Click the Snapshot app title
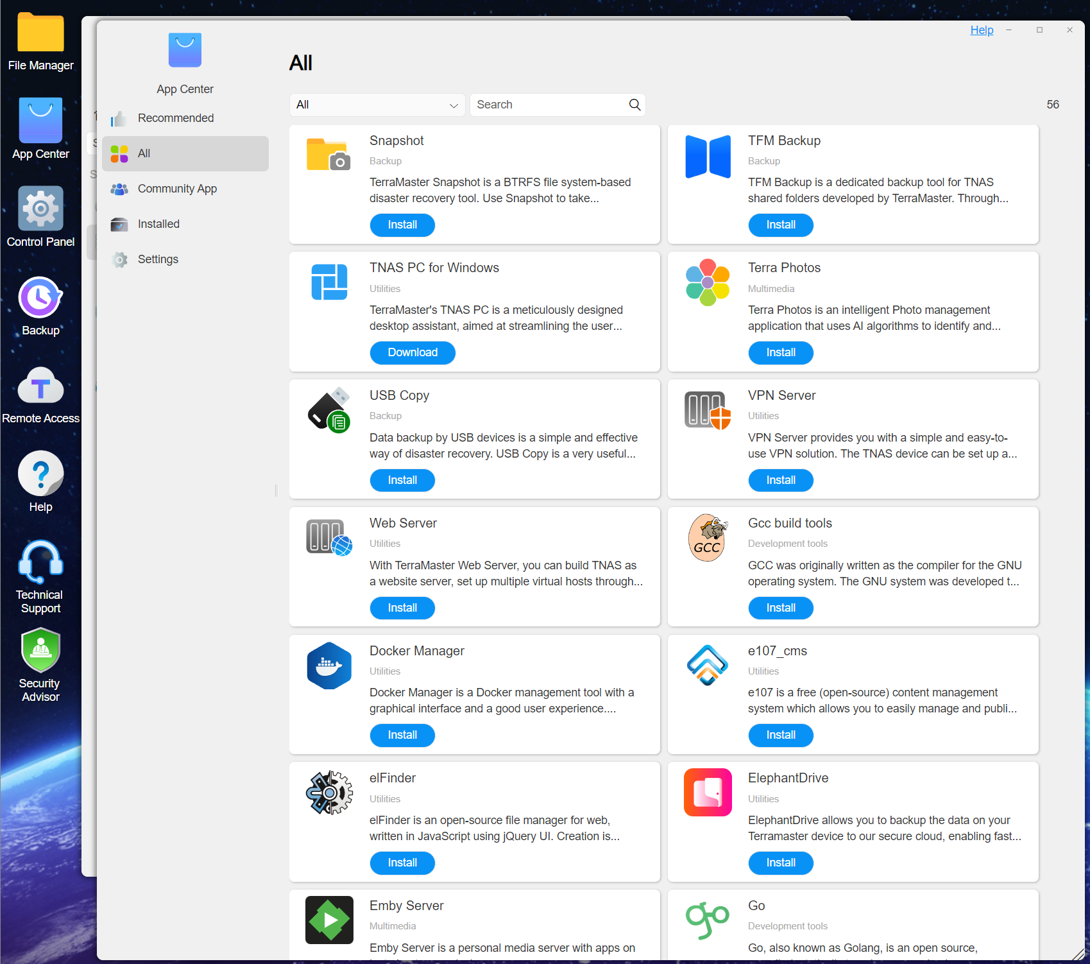 [x=396, y=141]
